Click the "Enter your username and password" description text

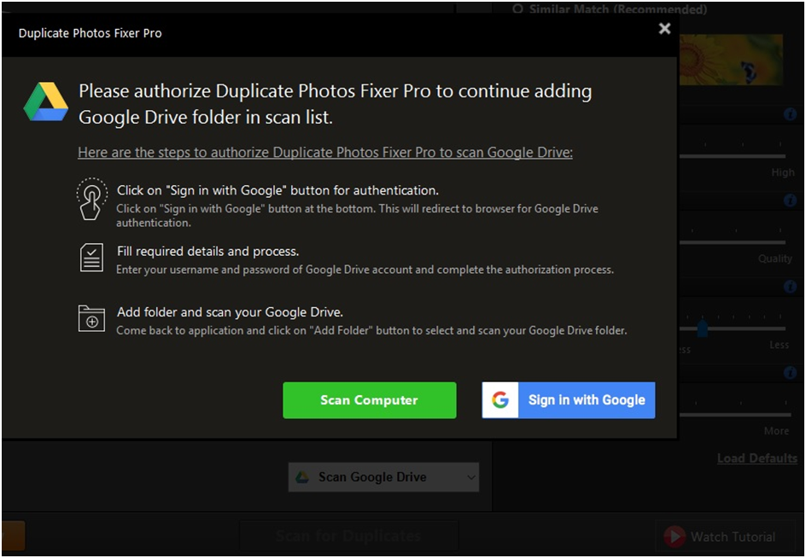[365, 270]
